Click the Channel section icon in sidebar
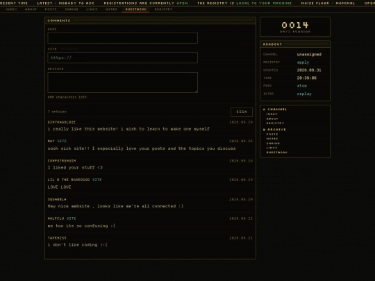 pos(265,110)
